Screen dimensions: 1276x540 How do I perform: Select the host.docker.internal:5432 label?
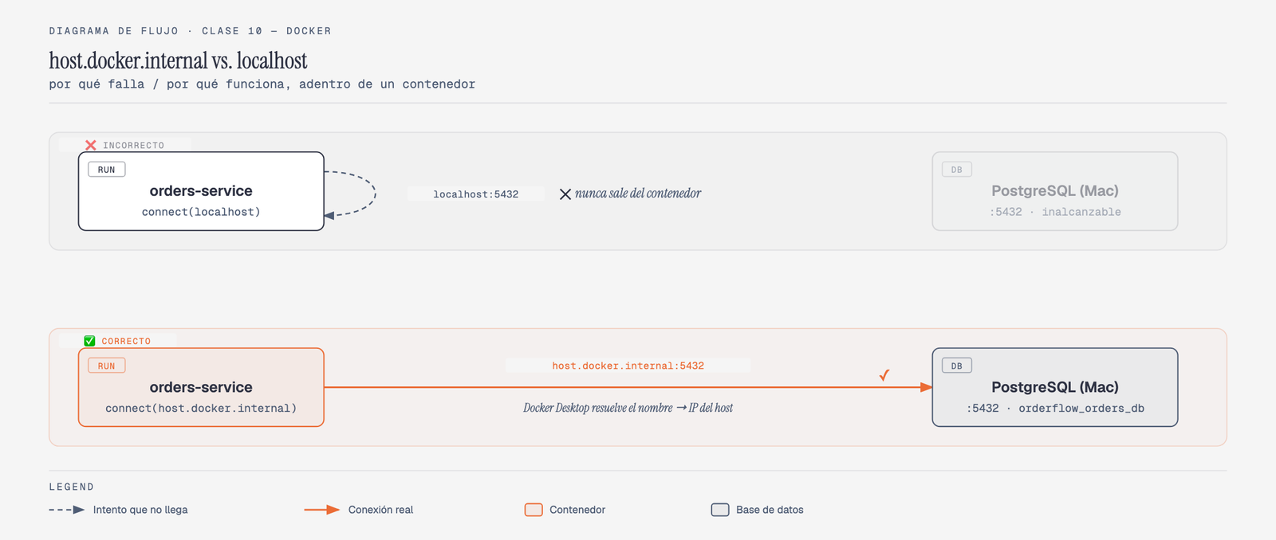click(628, 366)
